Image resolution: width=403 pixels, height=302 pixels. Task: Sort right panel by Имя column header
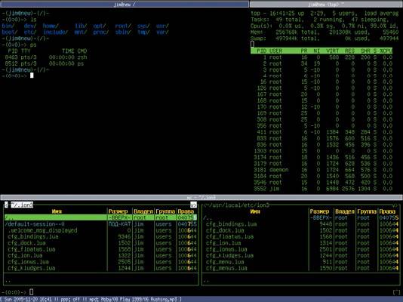pos(255,211)
